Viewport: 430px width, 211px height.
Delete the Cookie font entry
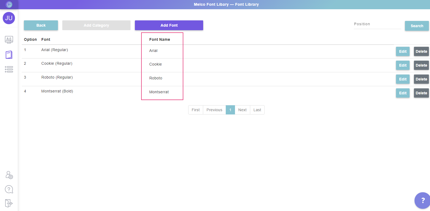(x=421, y=65)
